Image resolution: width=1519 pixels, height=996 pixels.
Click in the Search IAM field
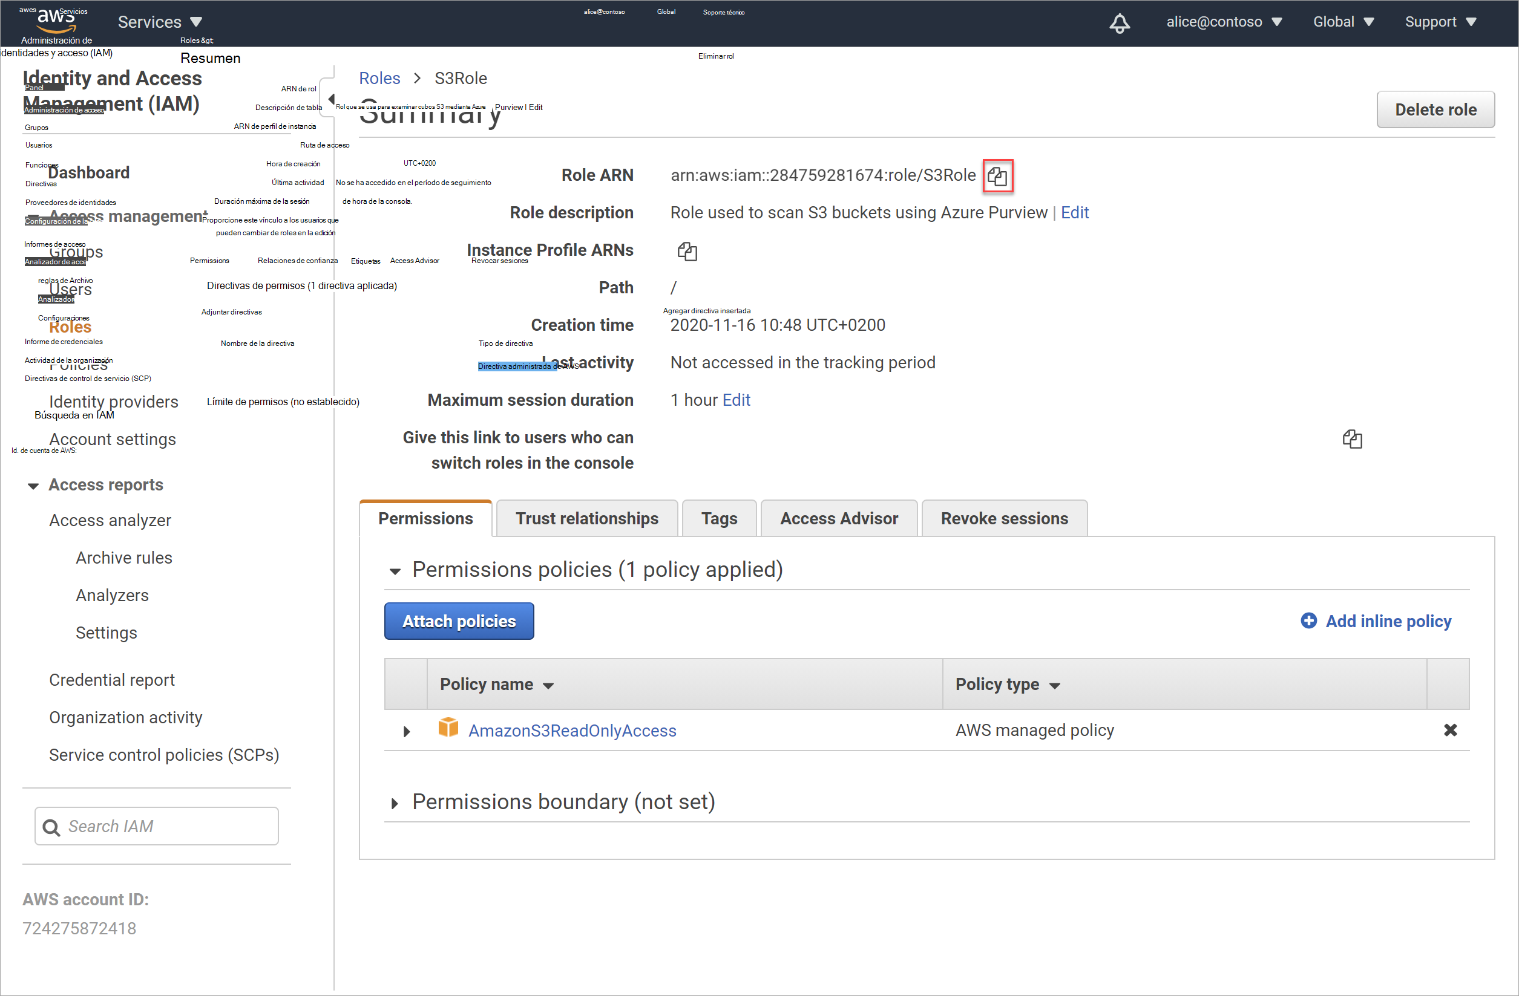click(156, 827)
